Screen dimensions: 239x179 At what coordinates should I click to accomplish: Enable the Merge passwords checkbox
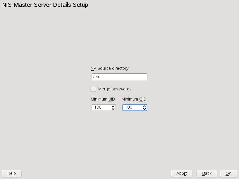pos(93,89)
